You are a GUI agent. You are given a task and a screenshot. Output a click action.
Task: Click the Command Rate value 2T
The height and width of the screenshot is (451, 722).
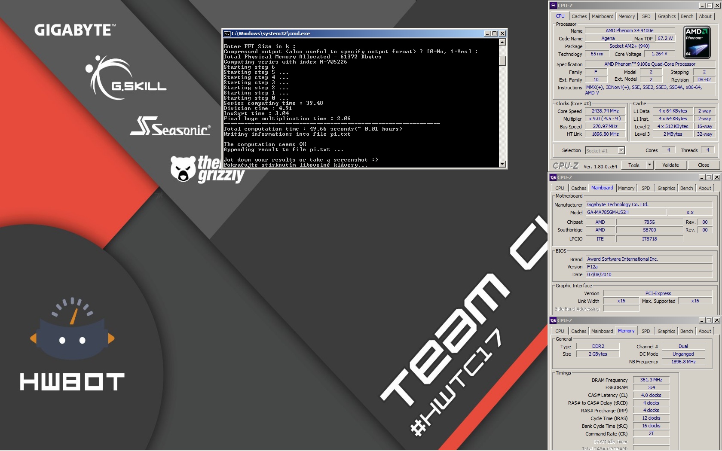point(651,433)
